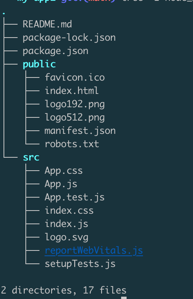
Task: Click logo512.png entry
Action: click(75, 118)
